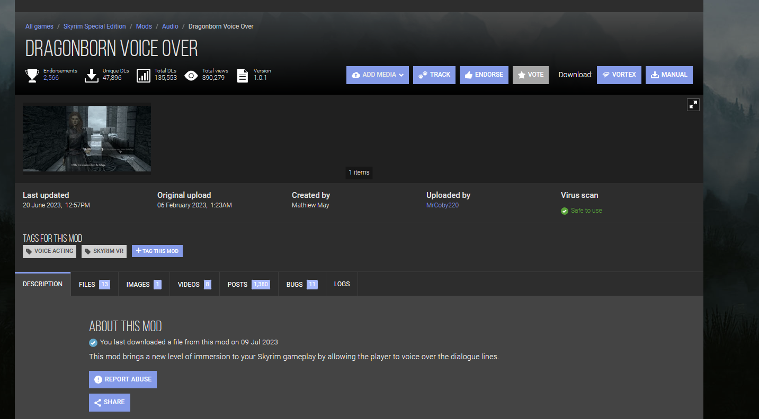Image resolution: width=759 pixels, height=419 pixels.
Task: Open the Add Media dropdown
Action: click(x=378, y=75)
